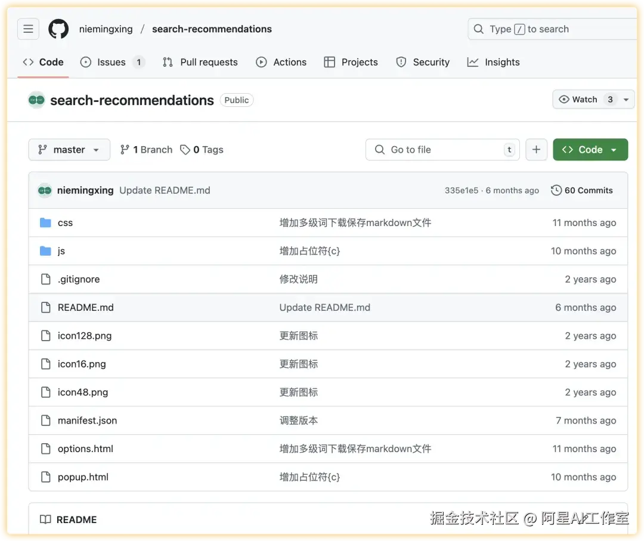Screen dimensions: 644x541
Task: Open latest commit message Update README.md
Action: pos(165,190)
